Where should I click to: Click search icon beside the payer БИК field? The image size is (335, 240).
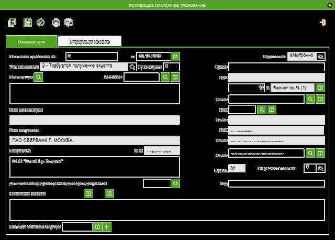coord(262,110)
